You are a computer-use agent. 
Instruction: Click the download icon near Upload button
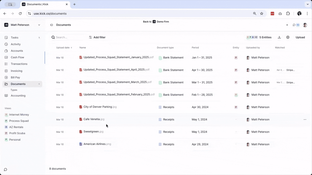pos(279,37)
